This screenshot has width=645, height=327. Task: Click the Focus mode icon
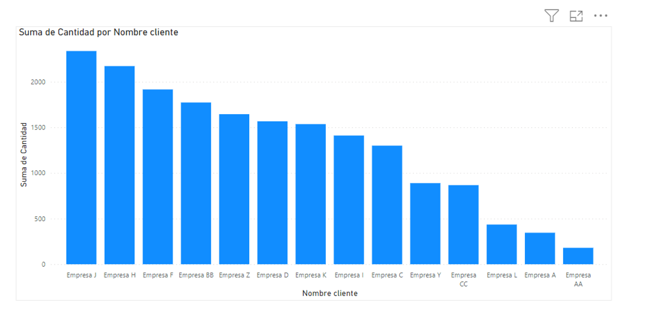576,16
